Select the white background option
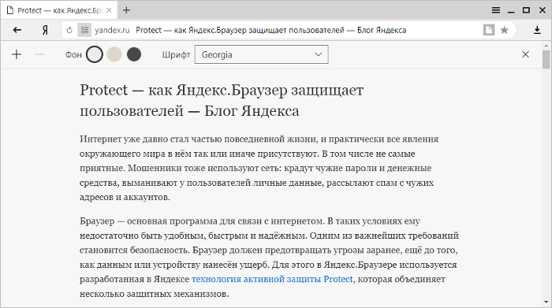The height and width of the screenshot is (308, 552). [x=95, y=54]
